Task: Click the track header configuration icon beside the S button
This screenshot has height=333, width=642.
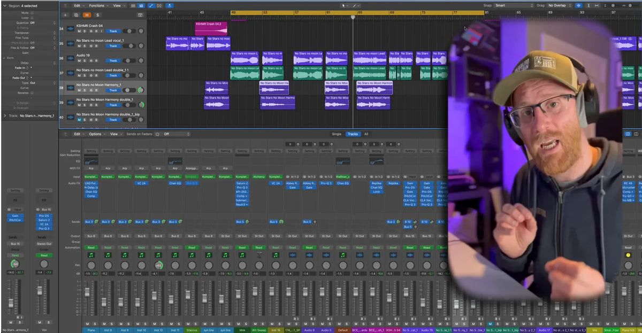Action: pyautogui.click(x=140, y=15)
